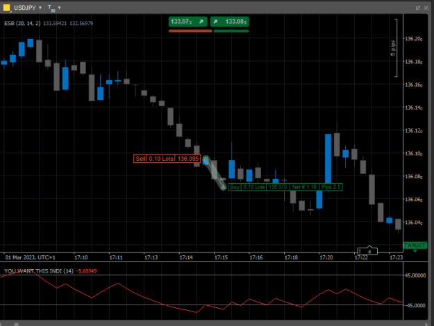Open the USDJPY symbol dropdown
Image resolution: width=434 pixels, height=326 pixels.
coord(40,8)
